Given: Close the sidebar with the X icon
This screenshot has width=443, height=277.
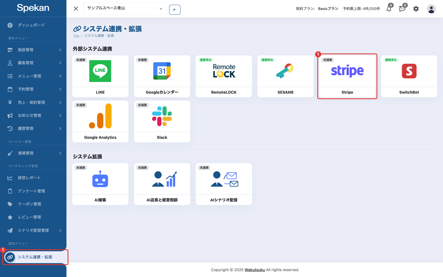Looking at the screenshot, I should coord(76,9).
